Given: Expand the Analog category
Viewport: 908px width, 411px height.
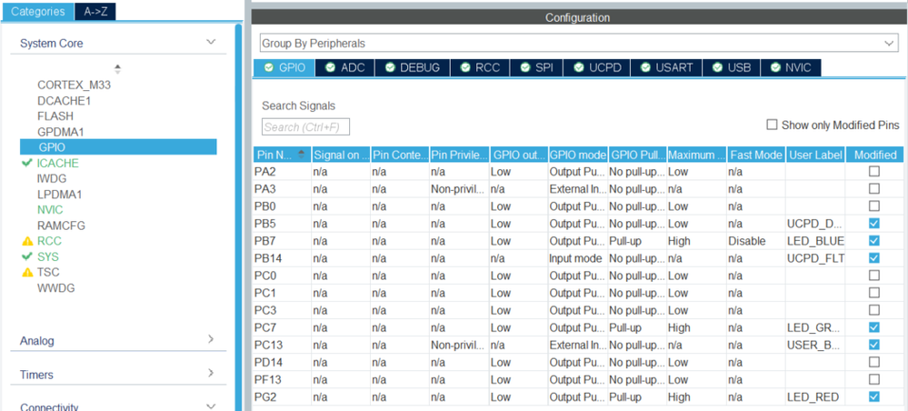Looking at the screenshot, I should coord(211,339).
